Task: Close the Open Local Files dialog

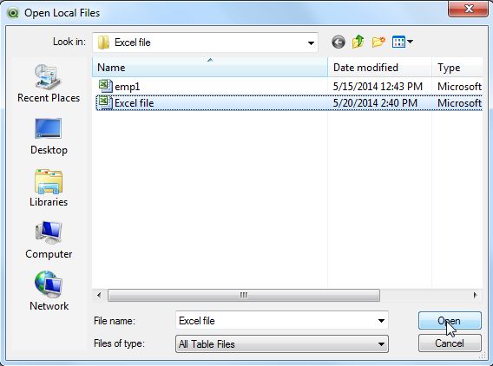Action: [468, 9]
